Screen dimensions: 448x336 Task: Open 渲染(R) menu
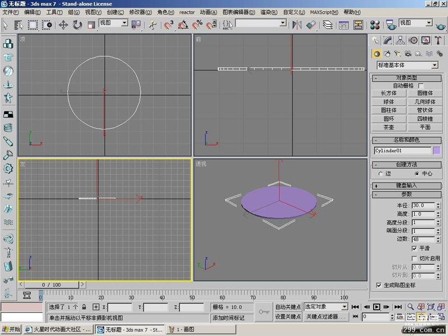point(269,12)
